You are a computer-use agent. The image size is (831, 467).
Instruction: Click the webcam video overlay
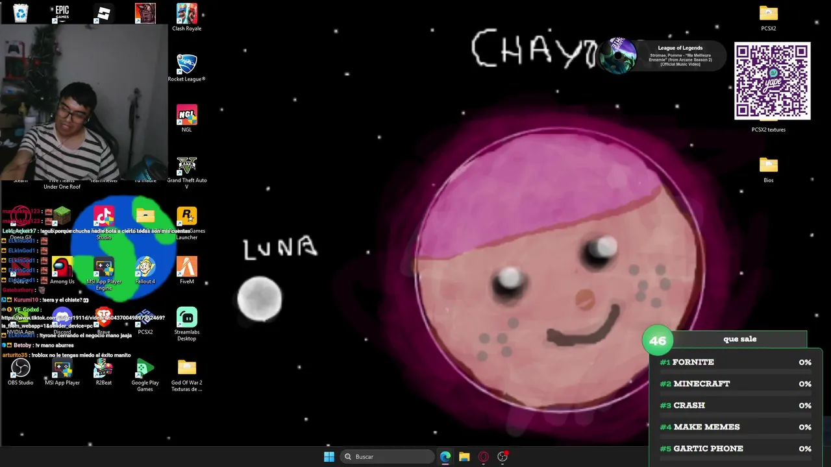[x=84, y=102]
